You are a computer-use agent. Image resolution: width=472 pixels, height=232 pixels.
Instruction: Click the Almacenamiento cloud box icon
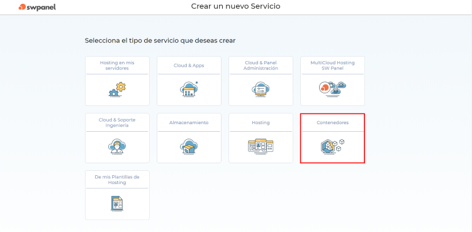pos(189,147)
